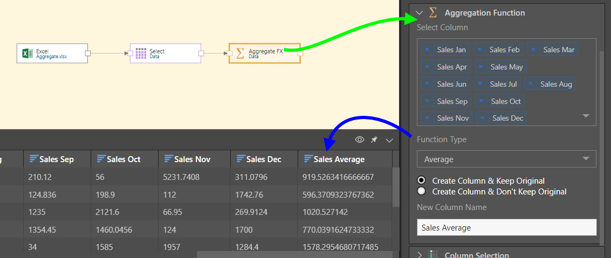Collapse the Aggregation Function section
The width and height of the screenshot is (611, 258).
pyautogui.click(x=420, y=13)
